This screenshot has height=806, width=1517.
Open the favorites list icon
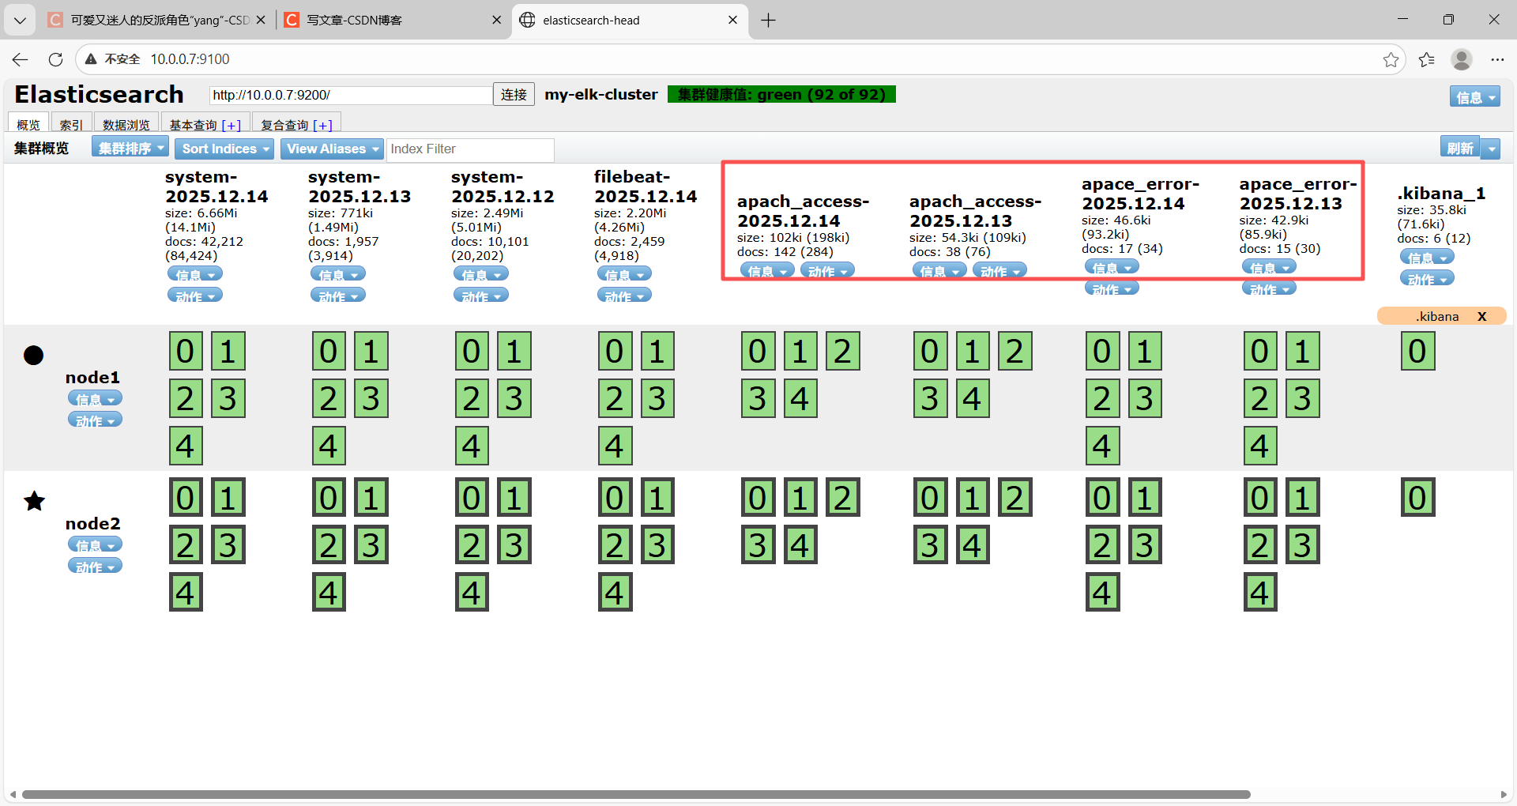(x=1426, y=59)
